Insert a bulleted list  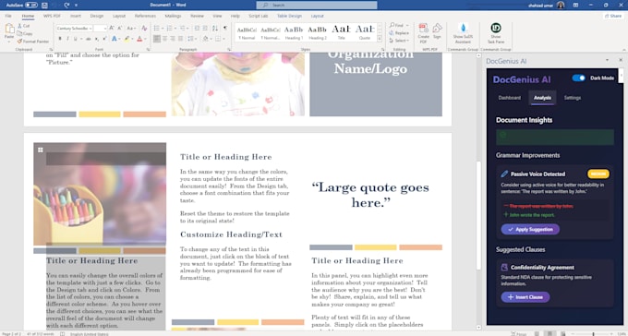coord(157,28)
